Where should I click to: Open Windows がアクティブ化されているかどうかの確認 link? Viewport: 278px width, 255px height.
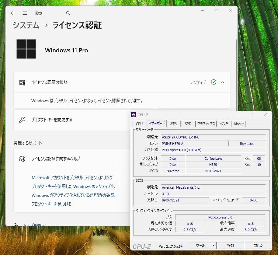tap(73, 195)
